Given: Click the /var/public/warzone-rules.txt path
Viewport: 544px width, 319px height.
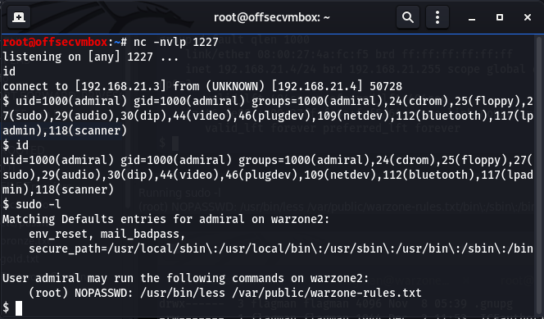Looking at the screenshot, I should coord(326,293).
